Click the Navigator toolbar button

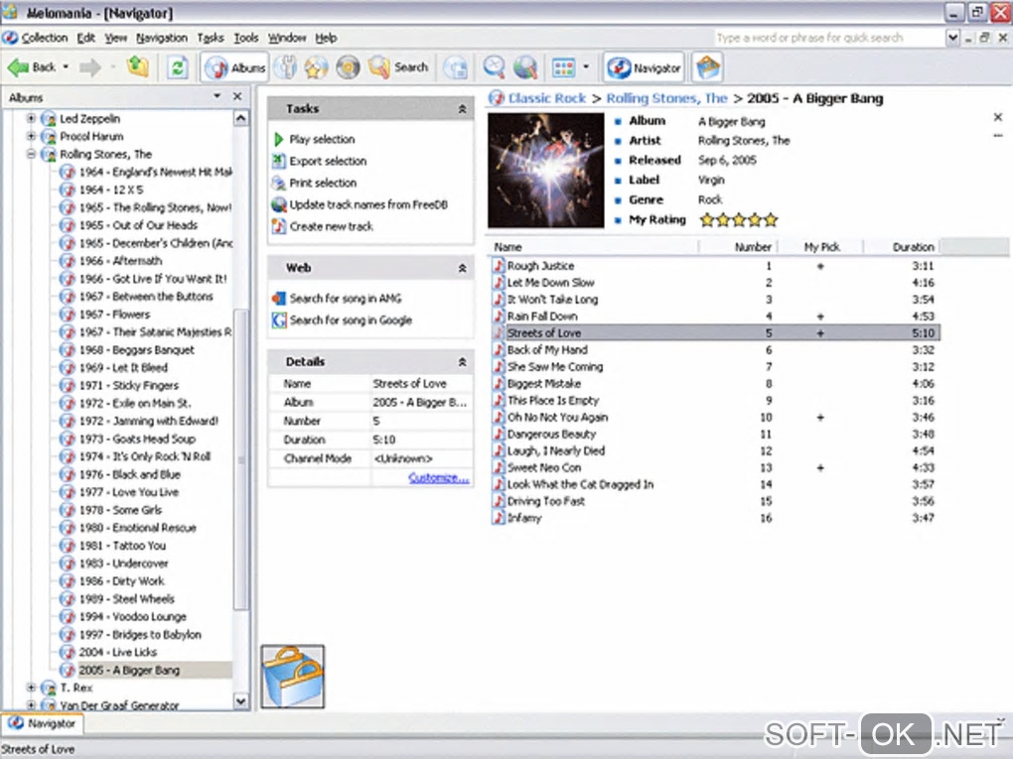click(645, 67)
